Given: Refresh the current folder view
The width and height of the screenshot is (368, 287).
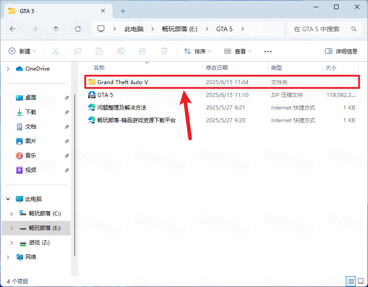Looking at the screenshot, I should 78,29.
